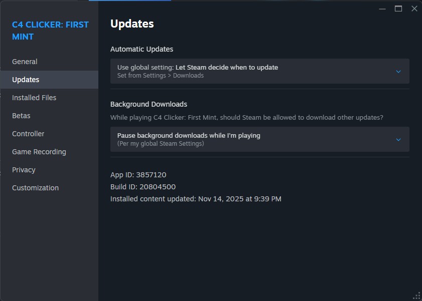Click the Build ID 20804500 text
This screenshot has width=422, height=301.
pyautogui.click(x=143, y=187)
